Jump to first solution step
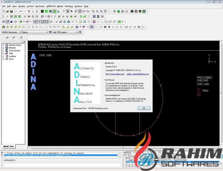 click(101, 27)
